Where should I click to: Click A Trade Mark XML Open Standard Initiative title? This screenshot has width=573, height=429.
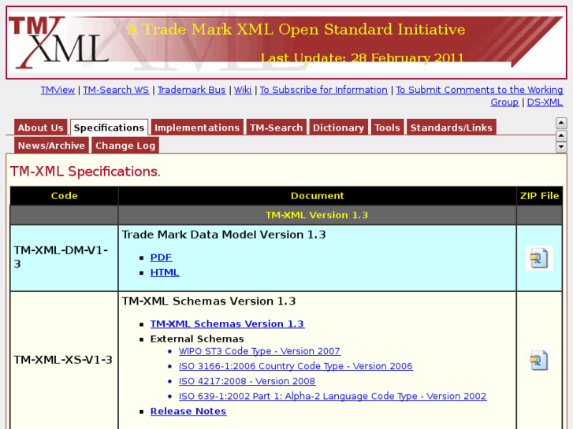click(x=296, y=29)
